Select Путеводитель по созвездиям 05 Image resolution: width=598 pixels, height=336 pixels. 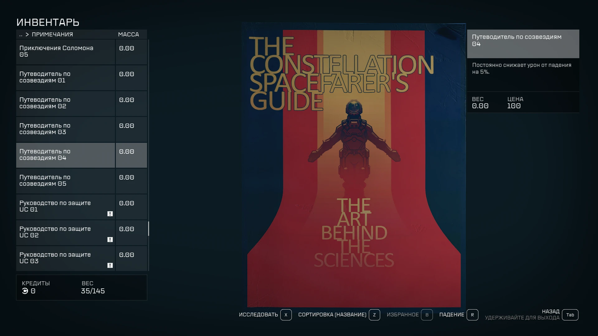pyautogui.click(x=65, y=181)
